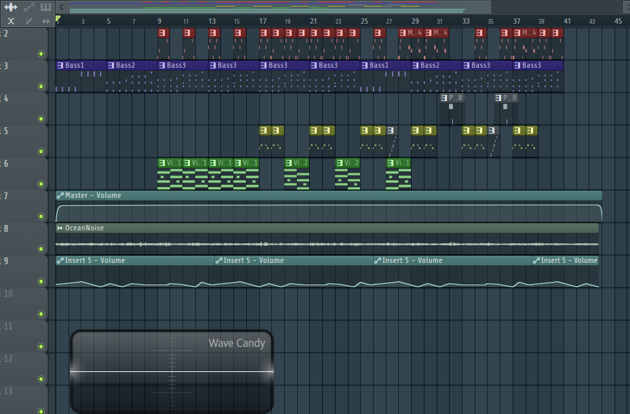Viewport: 630px width, 414px height.
Task: Click the playhead marker at bar 1
Action: click(x=58, y=19)
